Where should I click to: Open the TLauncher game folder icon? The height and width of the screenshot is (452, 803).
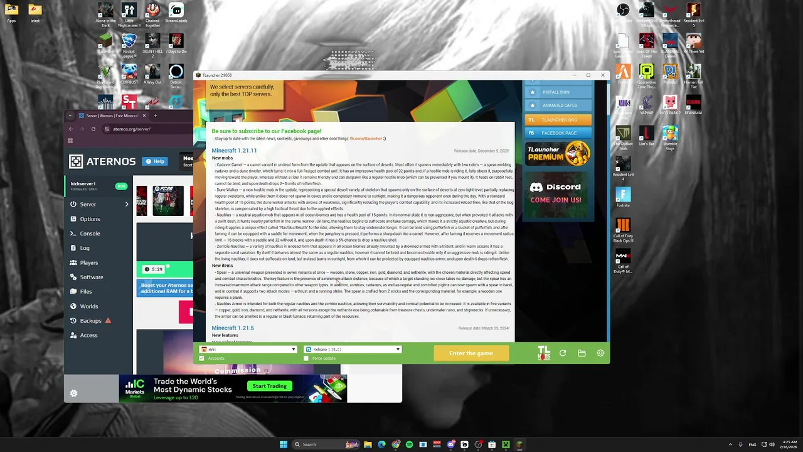click(582, 353)
